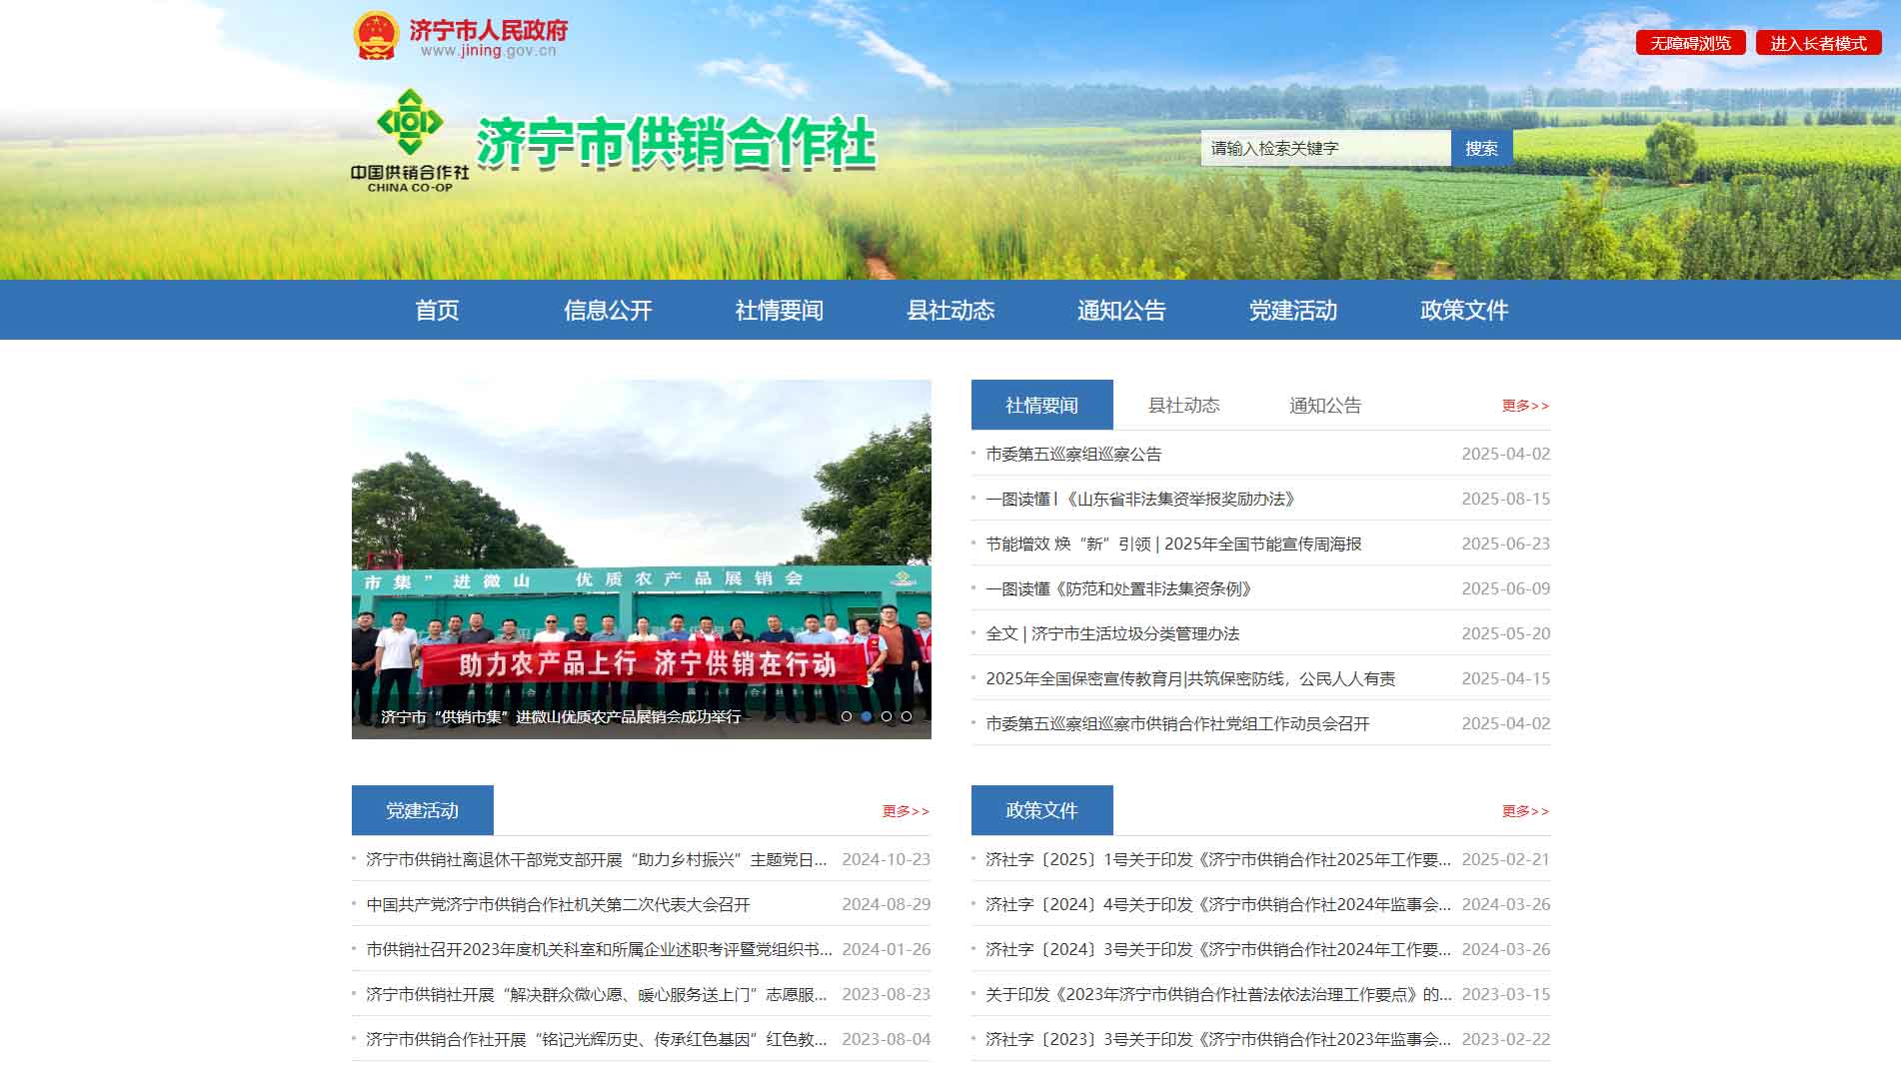Go to 社情要闻 in the blue navigation bar

point(780,311)
